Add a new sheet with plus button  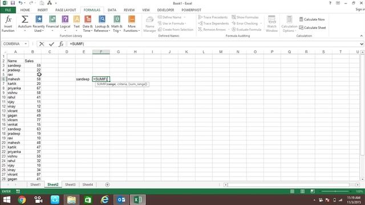pyautogui.click(x=107, y=184)
